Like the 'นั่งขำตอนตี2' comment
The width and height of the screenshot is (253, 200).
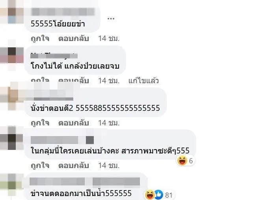pos(40,123)
